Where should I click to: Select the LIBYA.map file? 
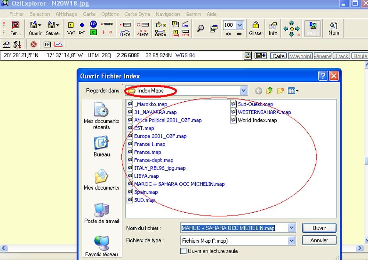(146, 176)
